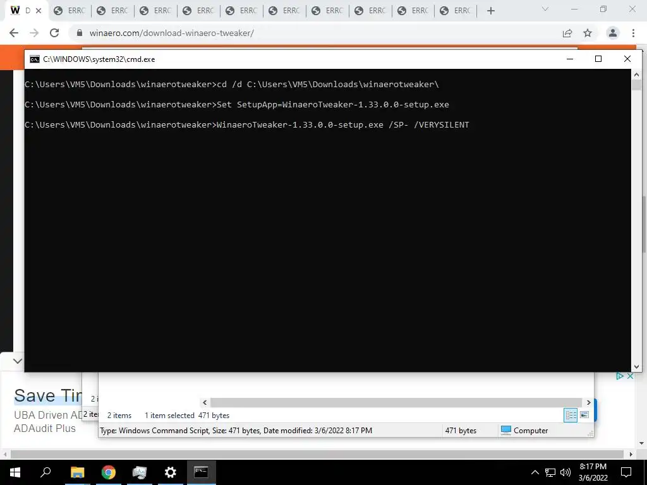Click the page vertical scrollbar thumb

(643, 225)
